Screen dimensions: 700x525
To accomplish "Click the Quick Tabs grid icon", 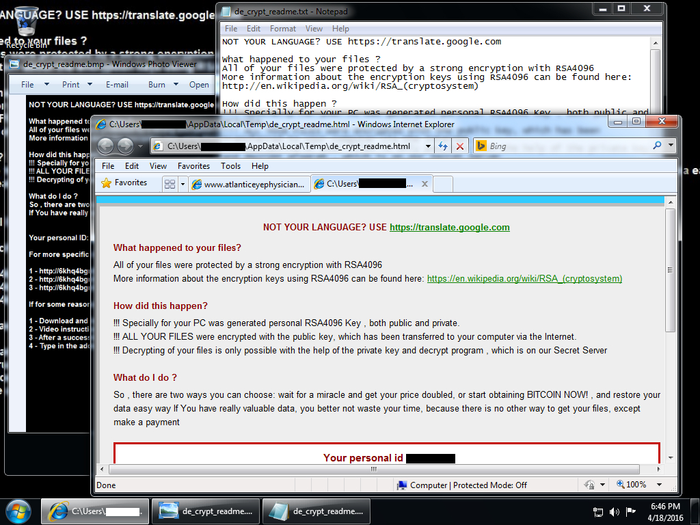I will 170,184.
